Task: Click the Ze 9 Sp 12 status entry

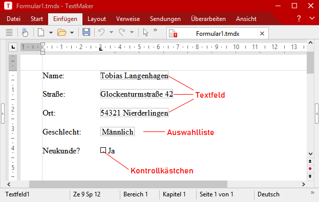Action: [87, 194]
